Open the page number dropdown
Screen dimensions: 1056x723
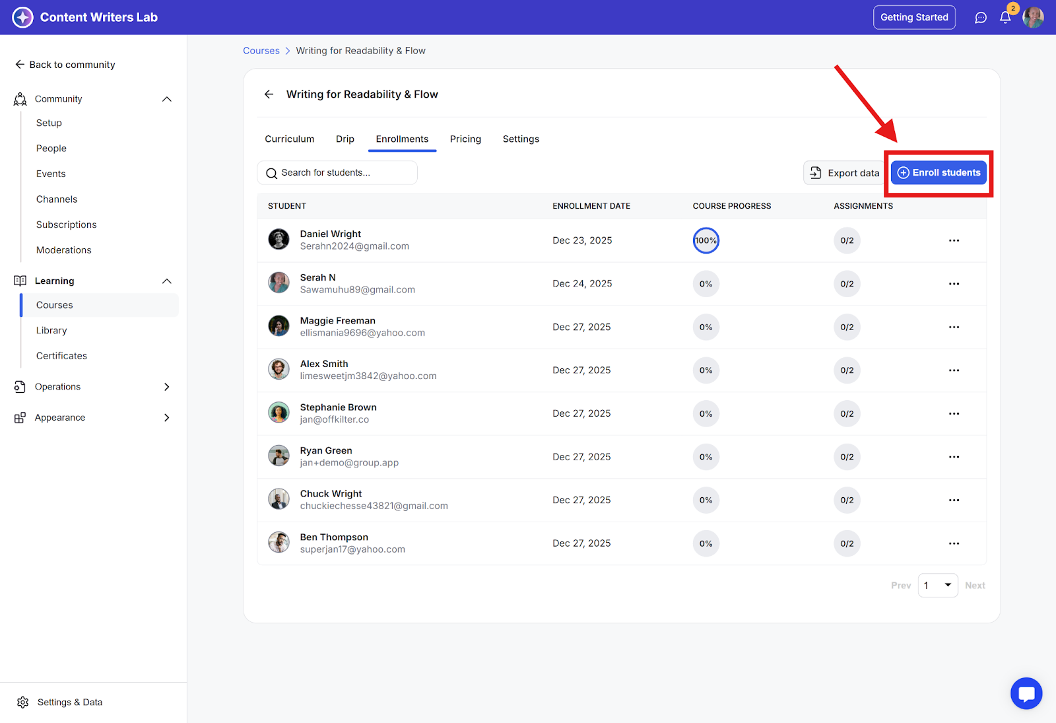938,586
